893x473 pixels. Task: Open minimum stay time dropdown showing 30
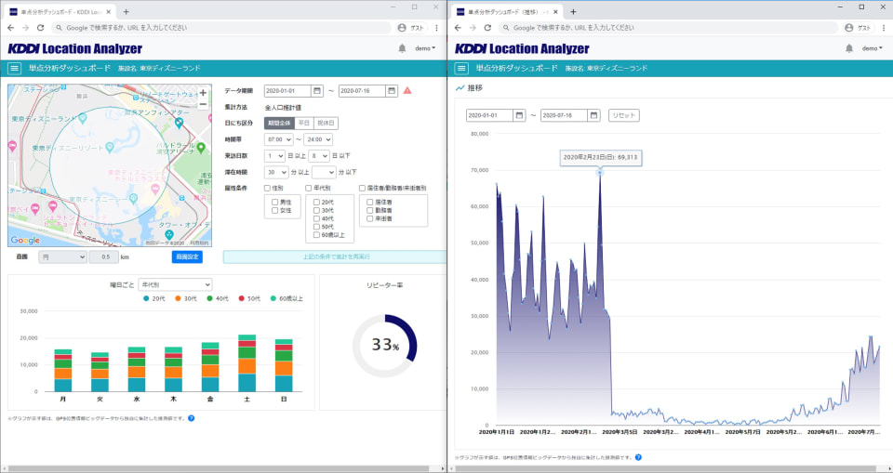click(276, 173)
